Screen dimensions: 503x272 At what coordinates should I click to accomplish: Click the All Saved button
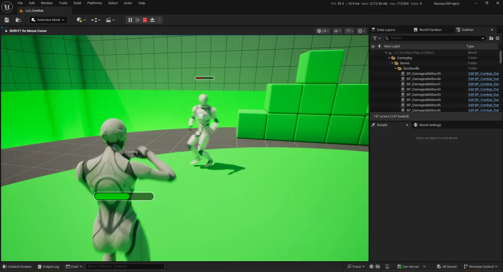(x=447, y=266)
